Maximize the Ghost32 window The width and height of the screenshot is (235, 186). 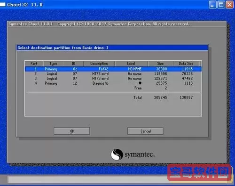(221, 5)
